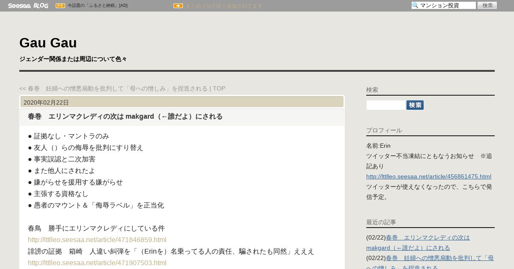Open the まとめブログ続々追加されてます link
Image resolution: width=514 pixels, height=269 pixels.
(x=224, y=6)
